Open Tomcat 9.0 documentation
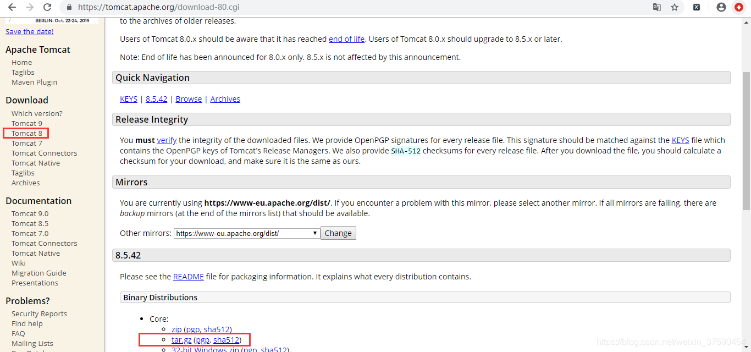 [x=30, y=213]
